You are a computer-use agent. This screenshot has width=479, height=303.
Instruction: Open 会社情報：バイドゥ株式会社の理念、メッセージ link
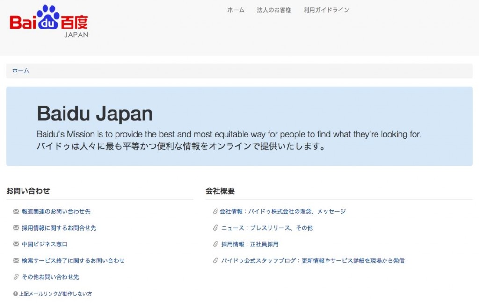click(x=283, y=211)
